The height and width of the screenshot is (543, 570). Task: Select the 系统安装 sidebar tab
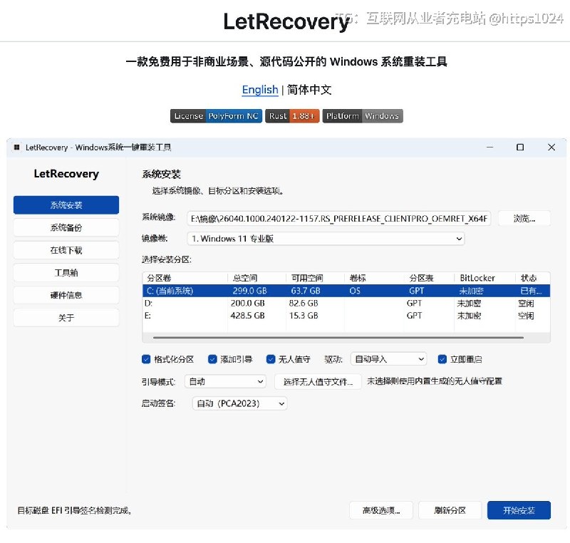(66, 205)
